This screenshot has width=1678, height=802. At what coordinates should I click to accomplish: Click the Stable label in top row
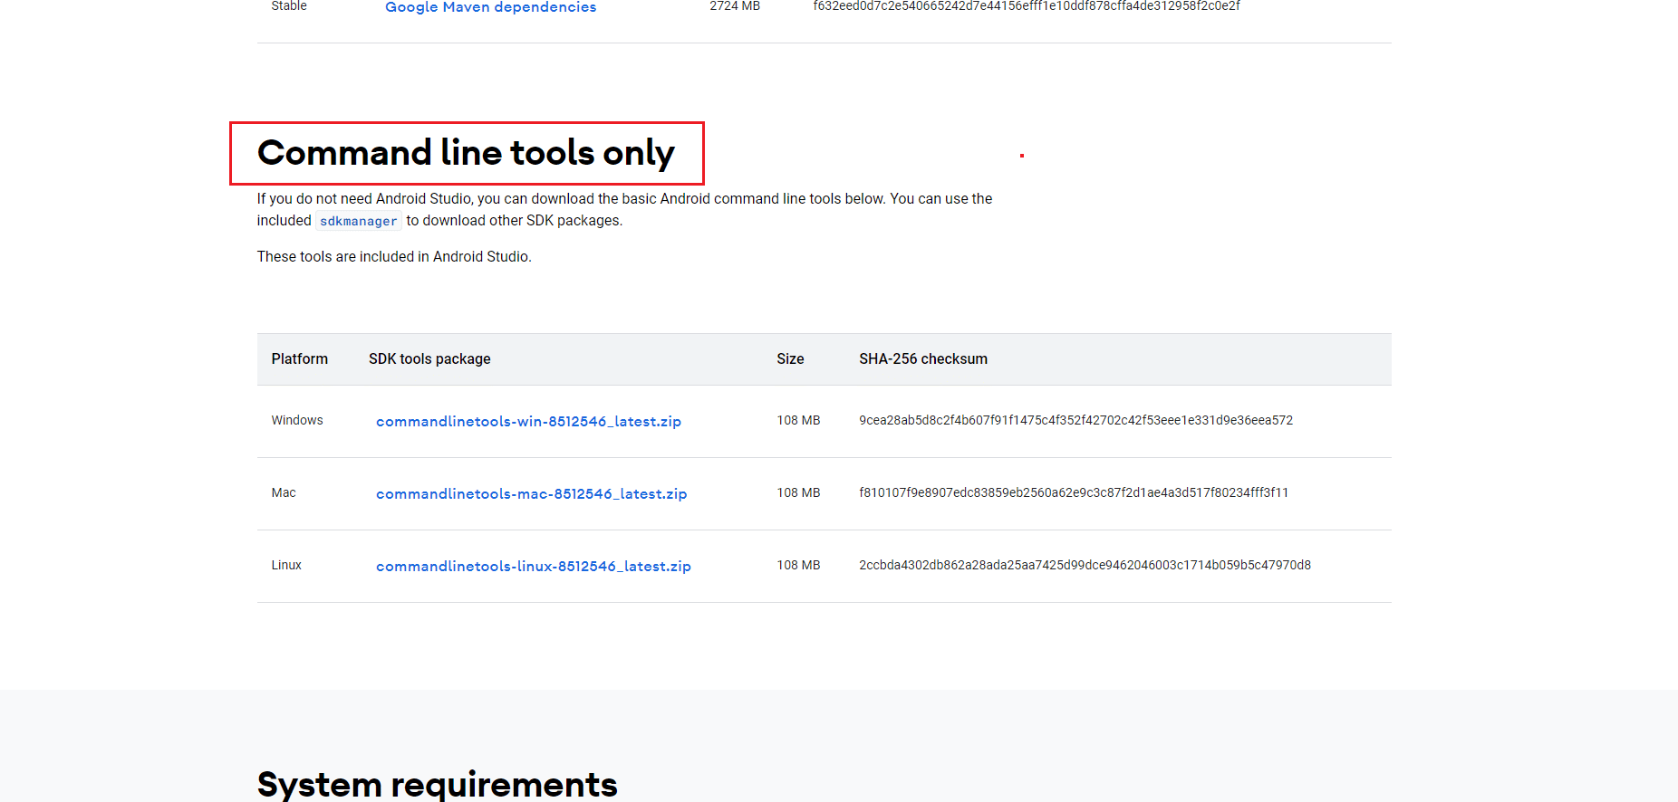(289, 6)
